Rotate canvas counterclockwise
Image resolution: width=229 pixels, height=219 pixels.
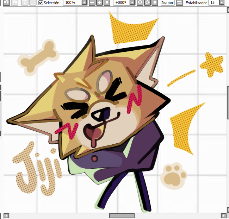(x=140, y=2)
